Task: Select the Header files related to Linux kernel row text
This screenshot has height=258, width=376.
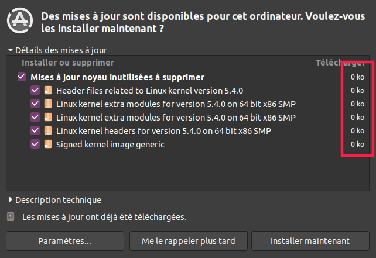Action: point(149,91)
